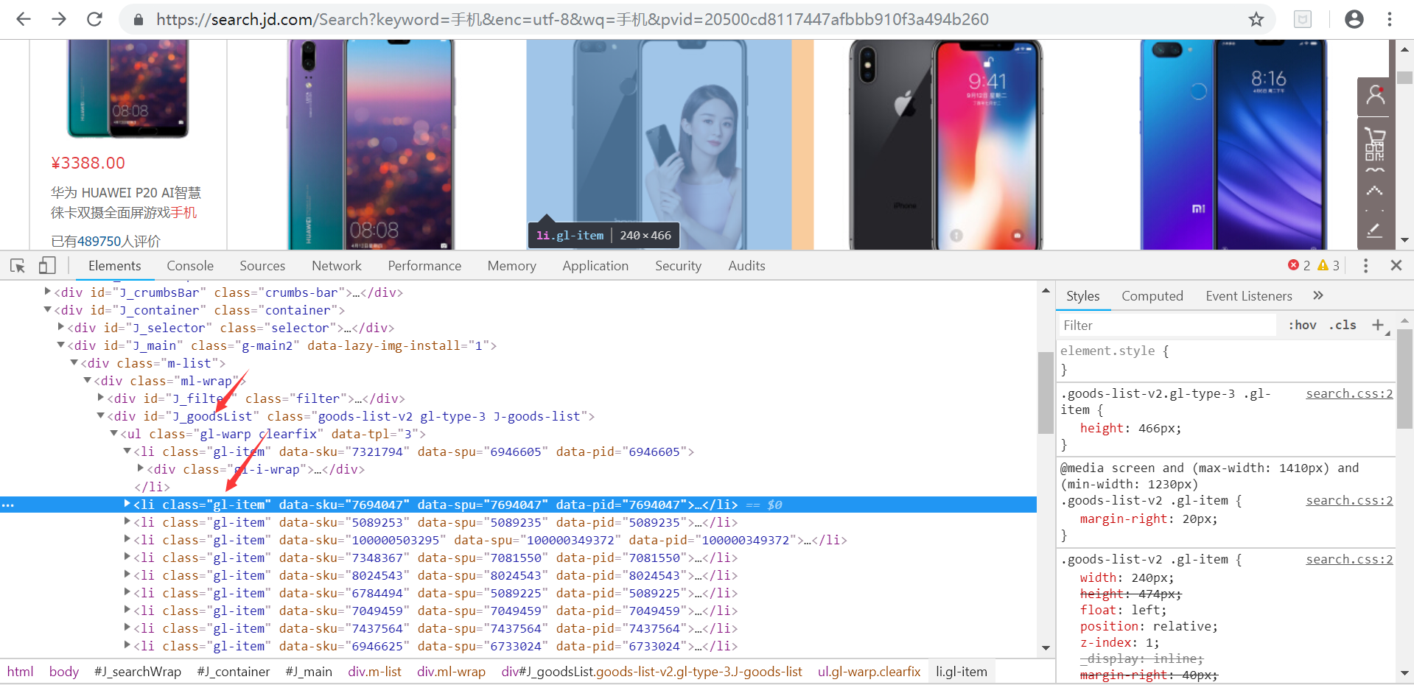Open the Event Listeners tab

(x=1249, y=296)
